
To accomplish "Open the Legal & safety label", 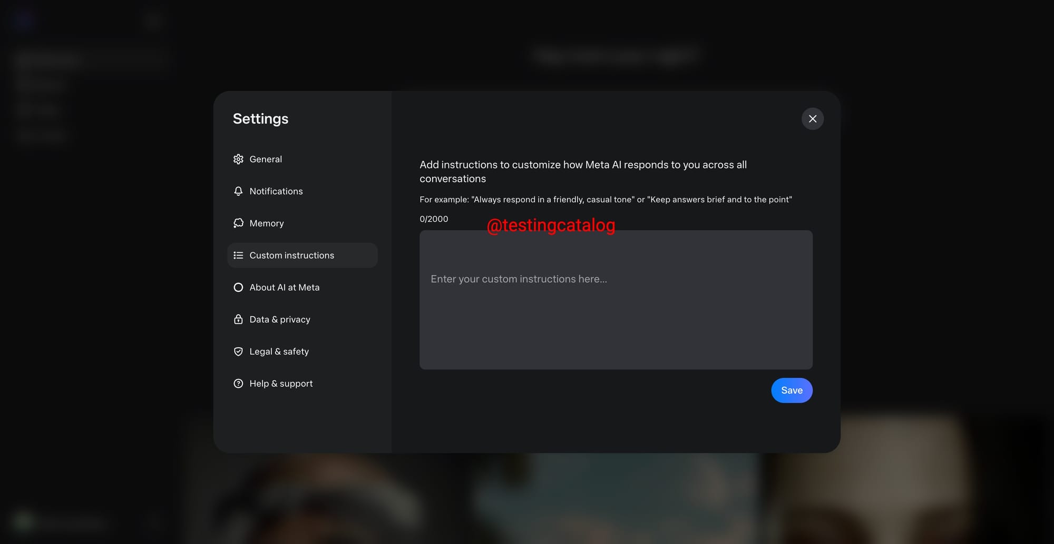I will pos(279,352).
